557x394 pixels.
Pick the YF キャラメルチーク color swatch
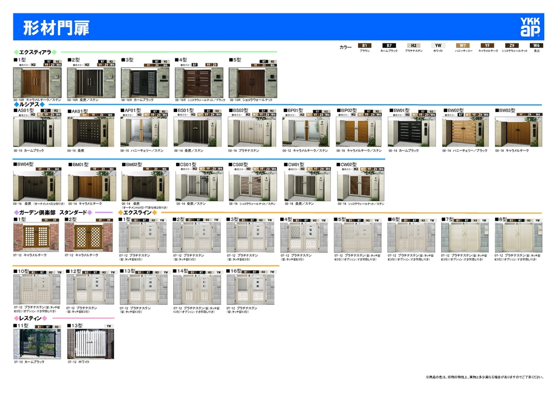487,46
